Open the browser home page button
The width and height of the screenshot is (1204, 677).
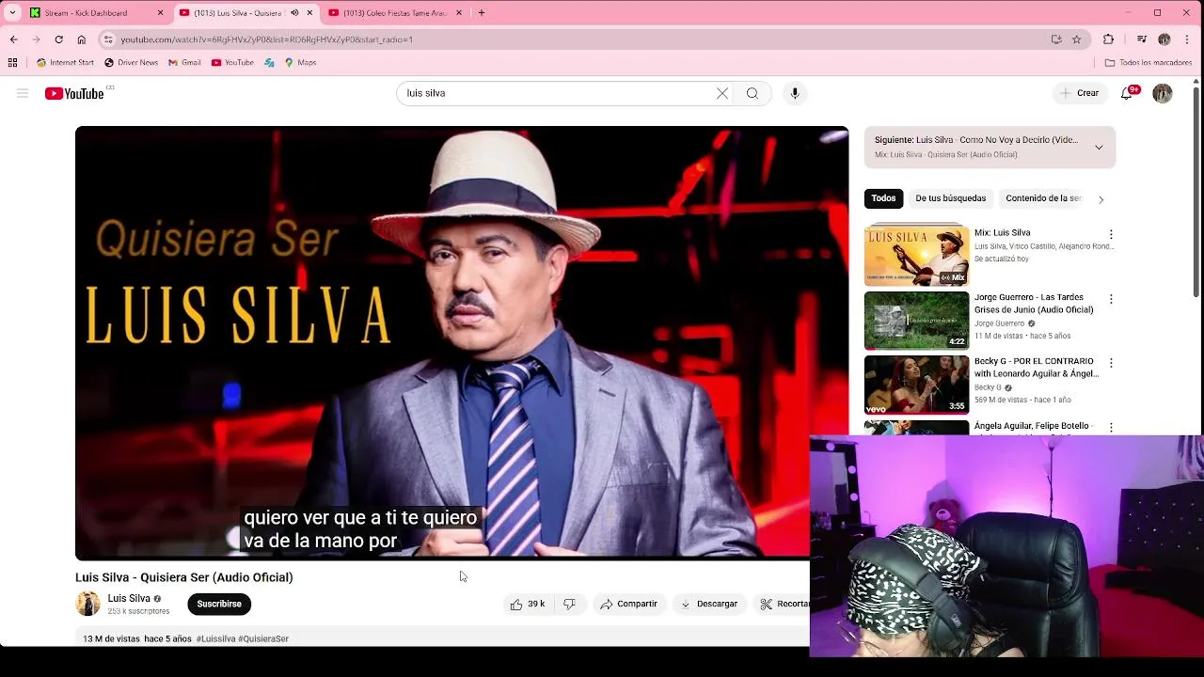81,39
